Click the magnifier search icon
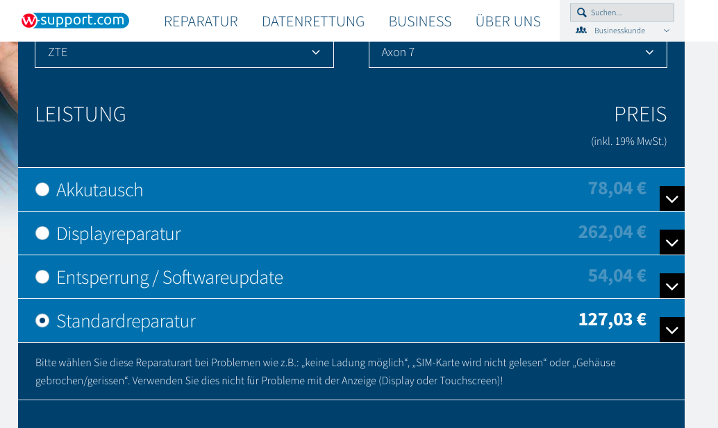 point(581,12)
